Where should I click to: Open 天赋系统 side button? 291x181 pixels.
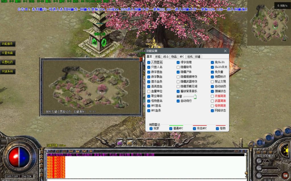pyautogui.click(x=7, y=72)
